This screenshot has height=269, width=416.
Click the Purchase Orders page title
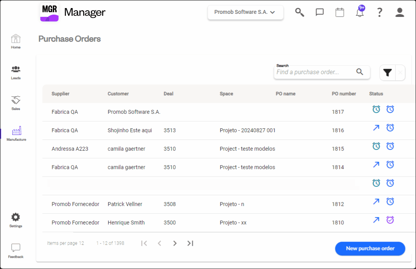coord(69,39)
